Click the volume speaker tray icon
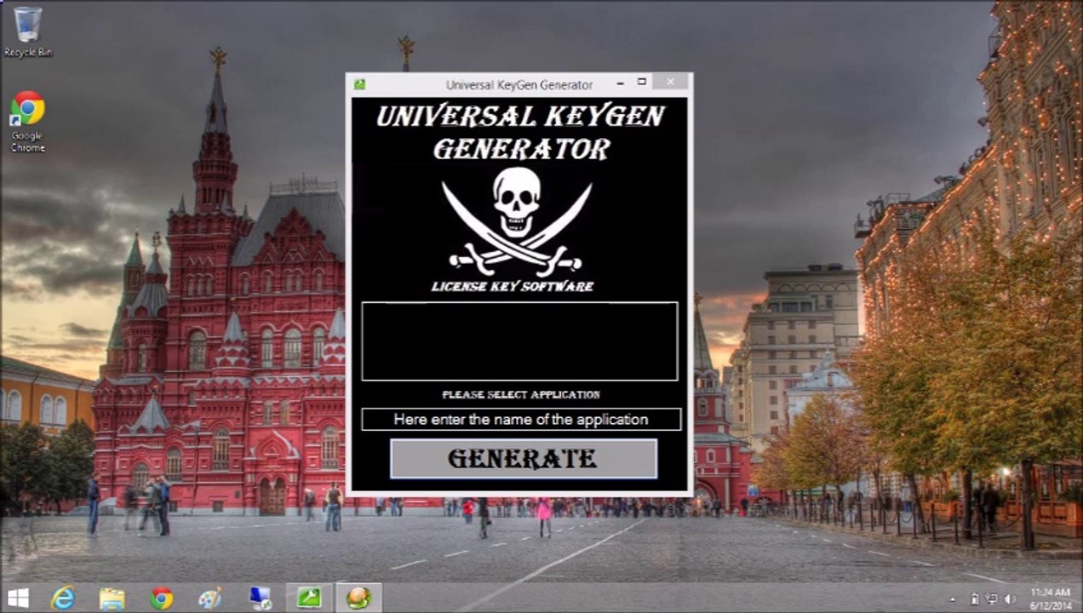 click(x=1009, y=599)
